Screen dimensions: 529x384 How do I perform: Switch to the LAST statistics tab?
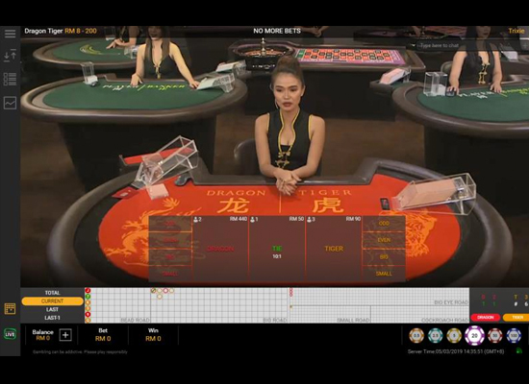(52, 309)
